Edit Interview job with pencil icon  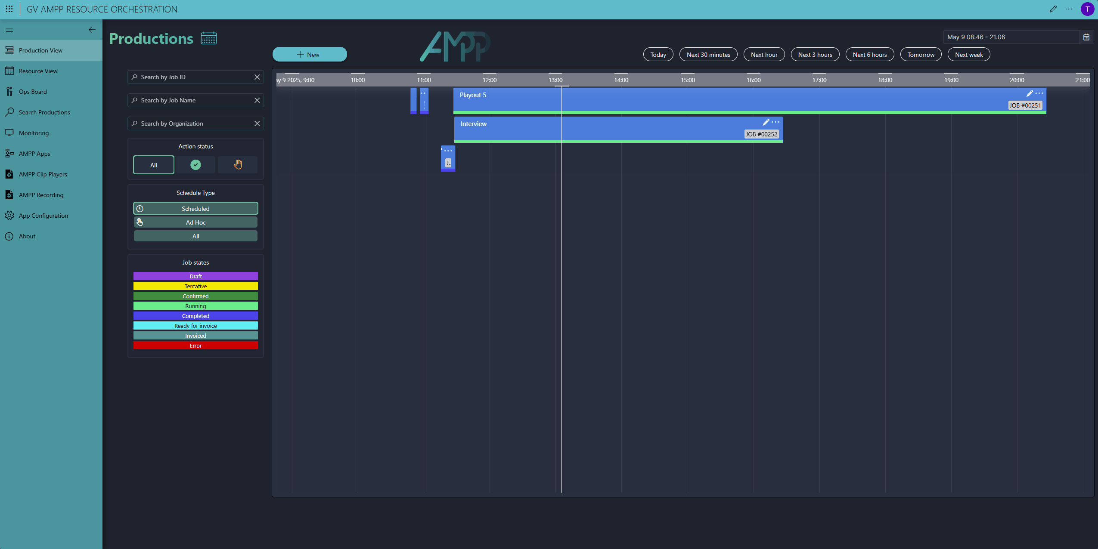click(x=766, y=122)
